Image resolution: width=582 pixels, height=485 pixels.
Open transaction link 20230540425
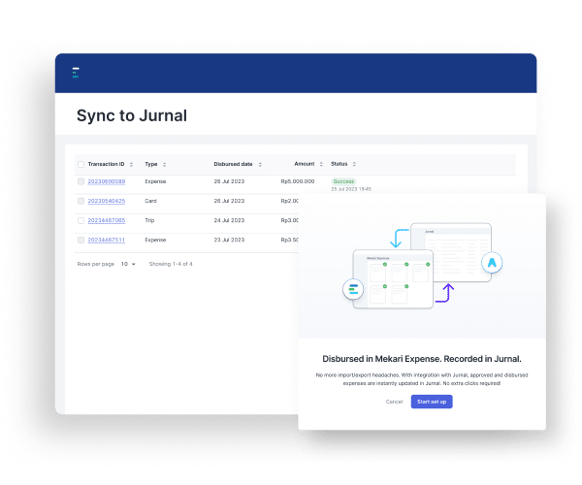107,201
